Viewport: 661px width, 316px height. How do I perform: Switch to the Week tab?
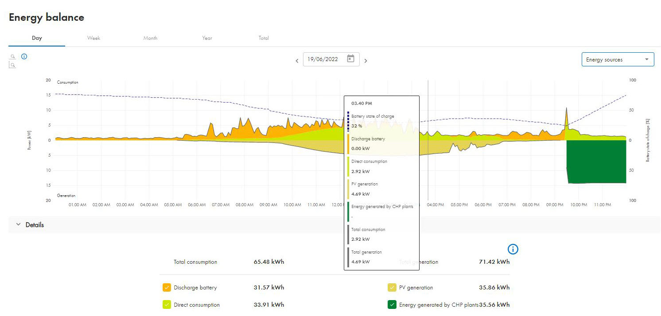(x=93, y=38)
